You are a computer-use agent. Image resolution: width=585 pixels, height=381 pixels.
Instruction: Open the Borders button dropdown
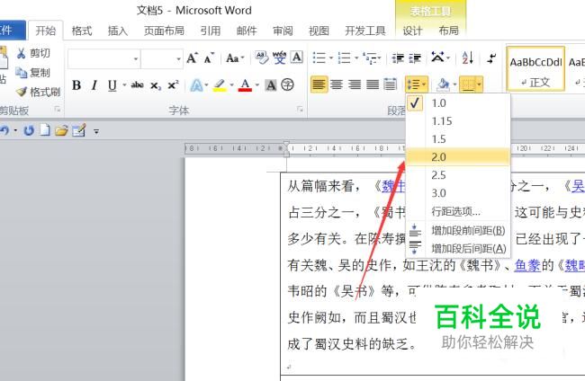(x=480, y=84)
